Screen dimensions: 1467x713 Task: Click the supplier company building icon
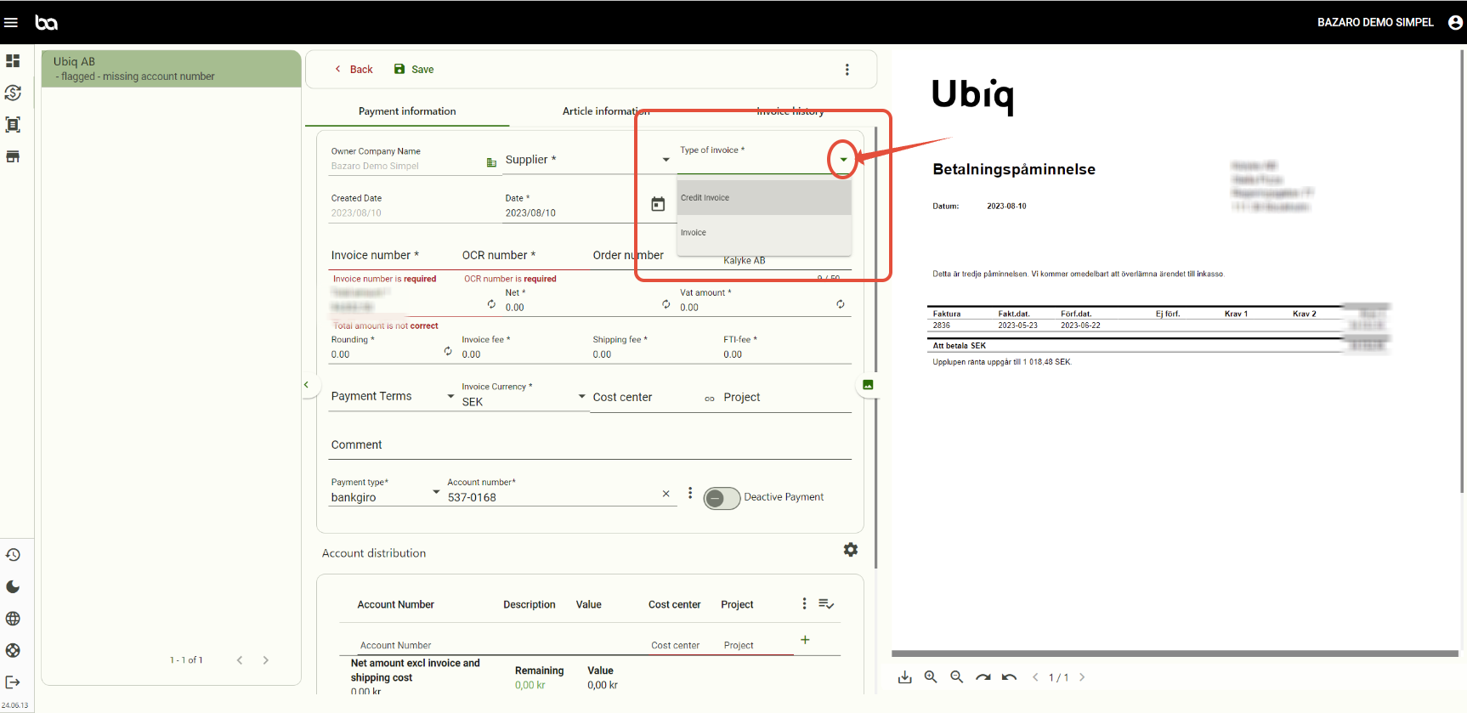click(x=491, y=162)
